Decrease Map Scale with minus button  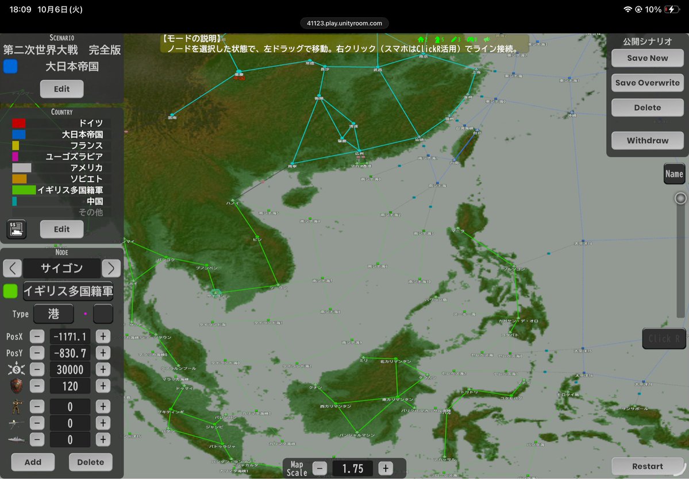320,469
